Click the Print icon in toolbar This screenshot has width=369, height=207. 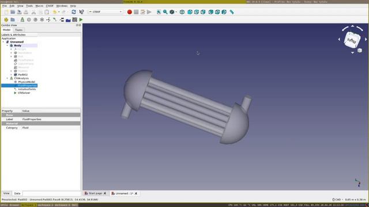26,12
